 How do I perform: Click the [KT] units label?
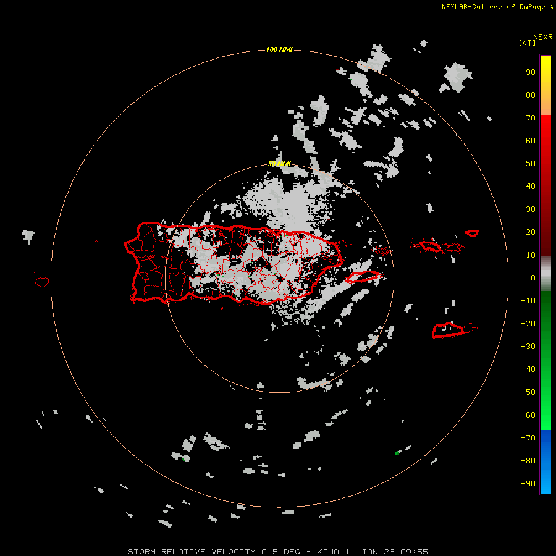pos(527,43)
